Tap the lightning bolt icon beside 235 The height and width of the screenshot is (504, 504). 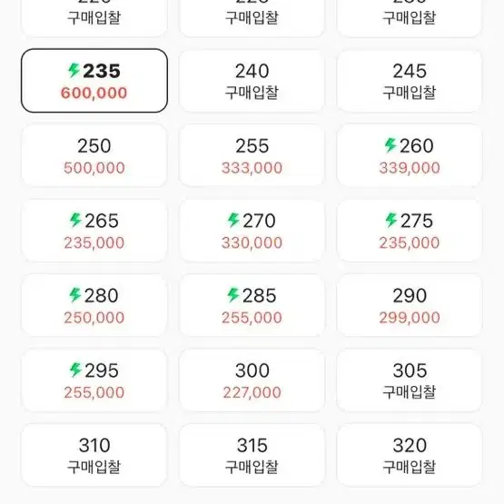pyautogui.click(x=74, y=70)
